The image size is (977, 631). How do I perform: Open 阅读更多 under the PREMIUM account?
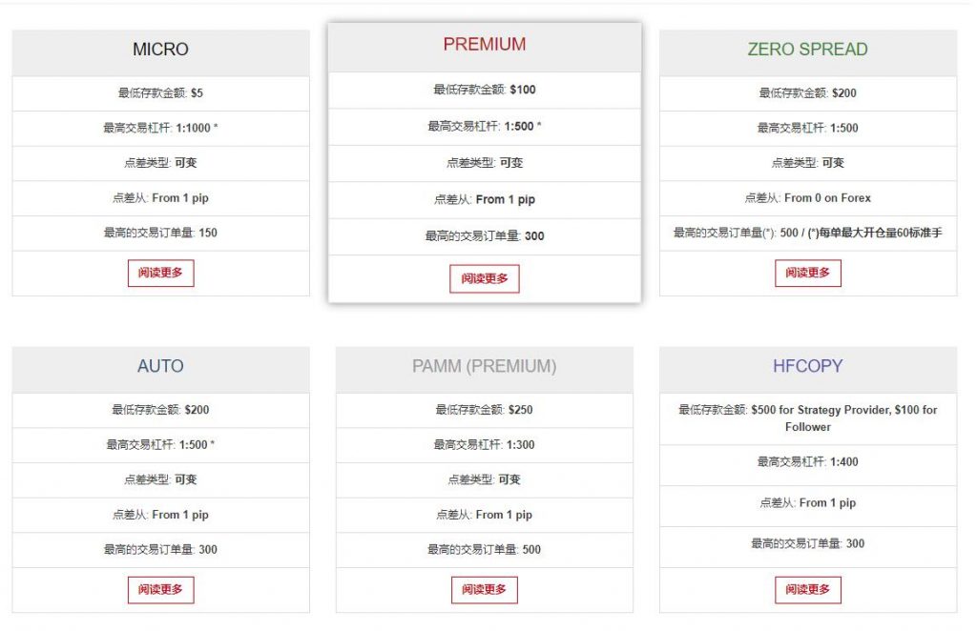pyautogui.click(x=484, y=278)
